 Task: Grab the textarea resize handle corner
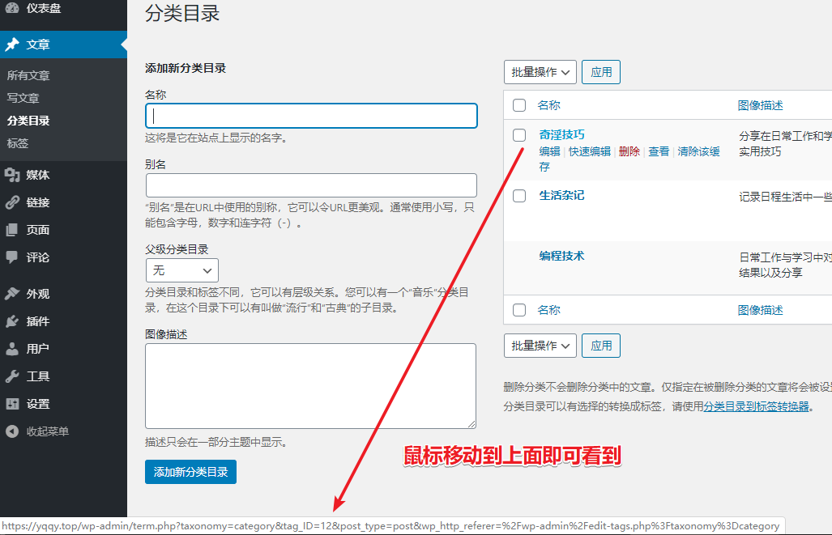point(471,423)
